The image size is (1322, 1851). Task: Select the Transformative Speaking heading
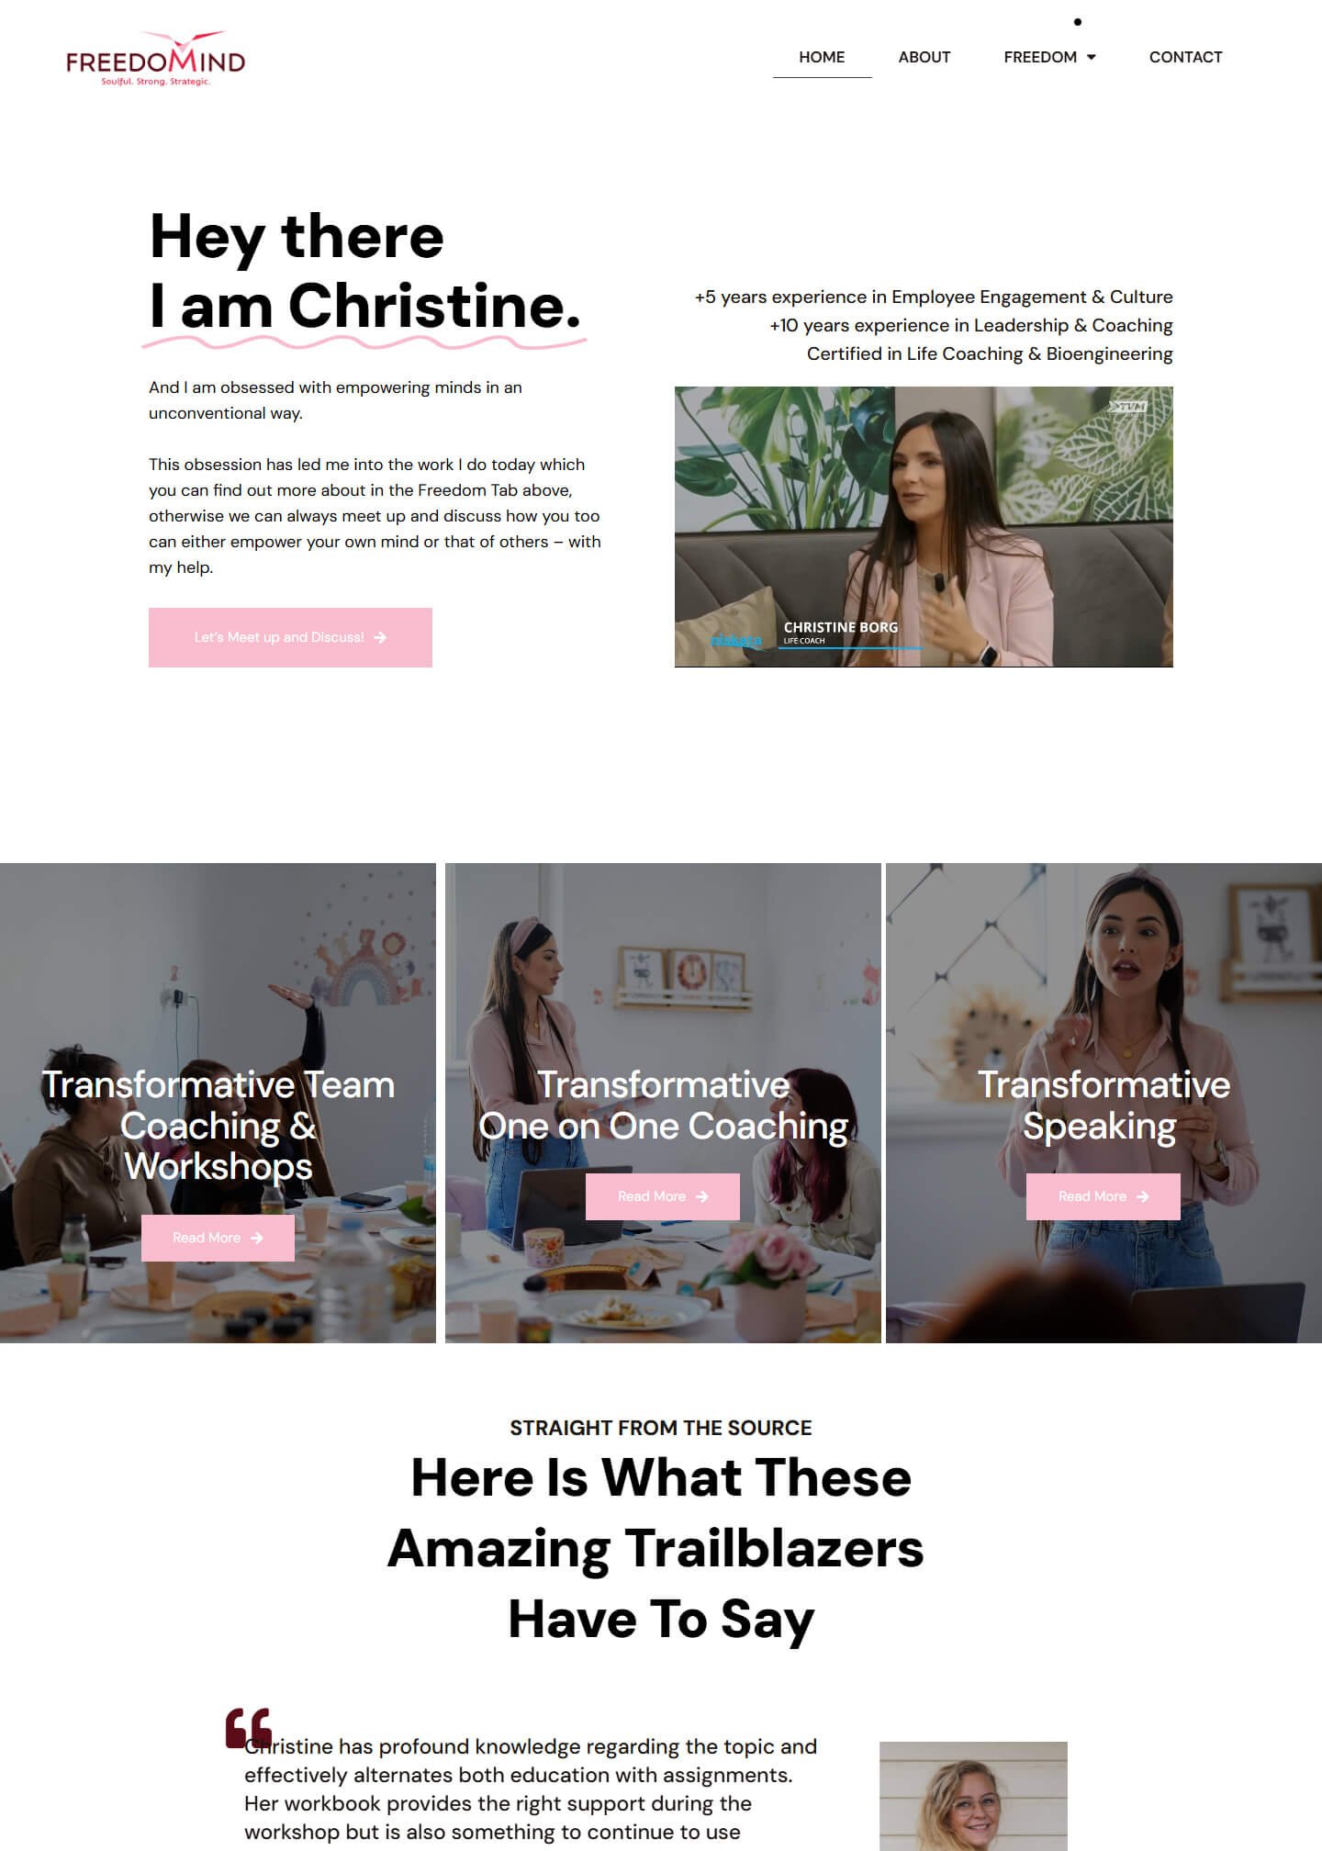pos(1103,1105)
